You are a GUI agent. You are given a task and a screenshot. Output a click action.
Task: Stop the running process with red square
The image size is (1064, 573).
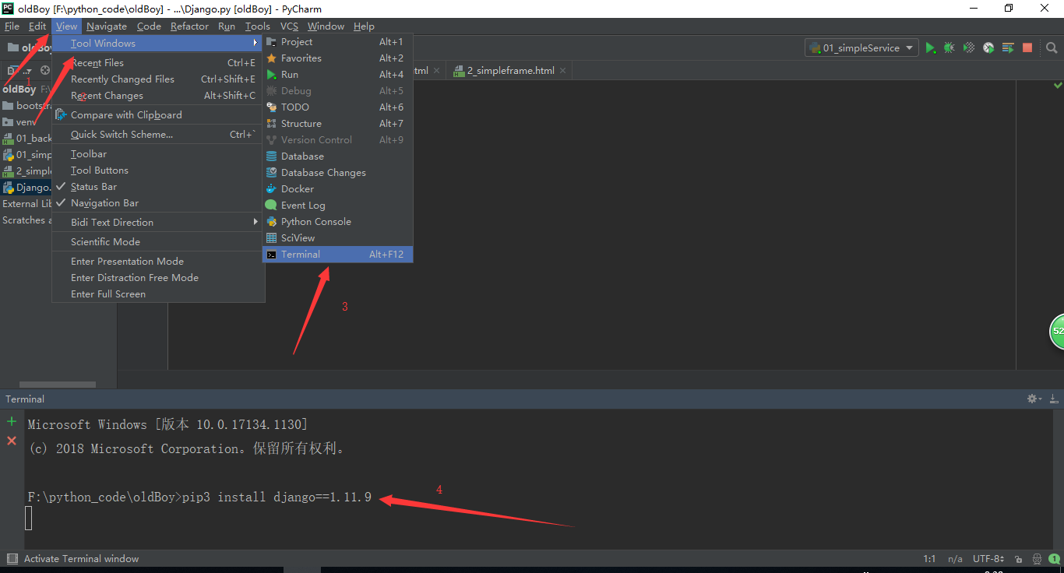click(1027, 48)
